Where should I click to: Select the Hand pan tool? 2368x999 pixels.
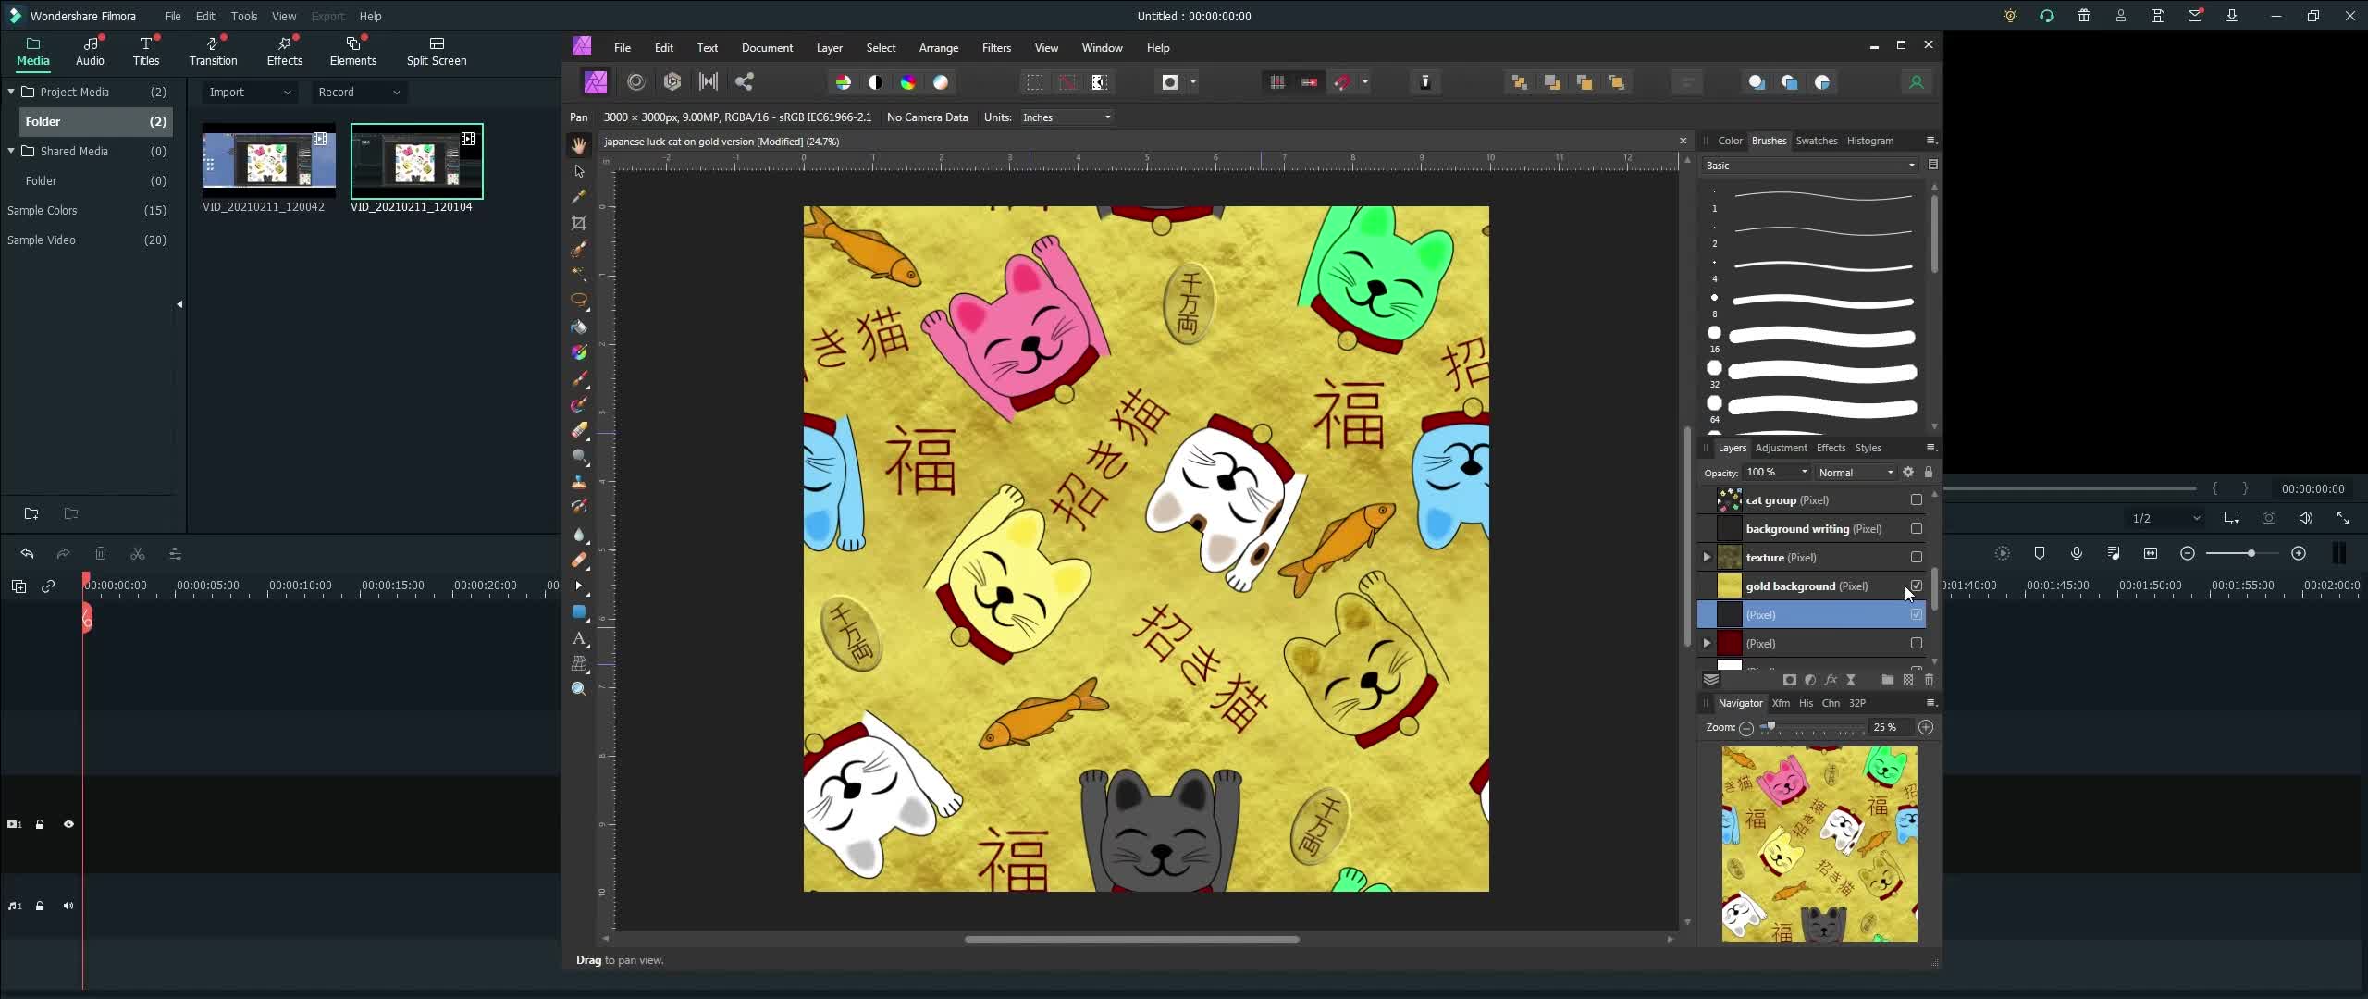pos(580,145)
